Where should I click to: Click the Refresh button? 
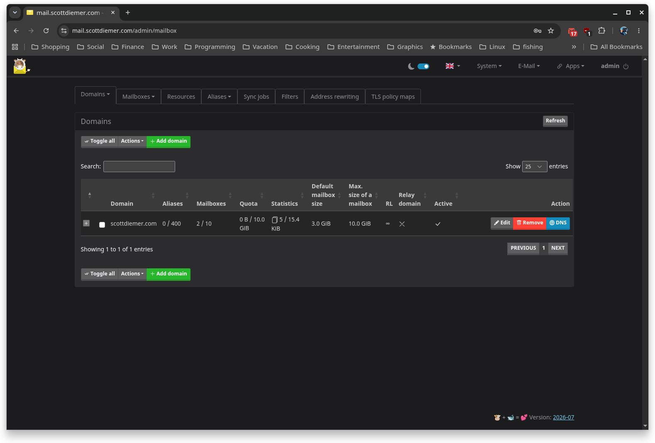coord(555,121)
